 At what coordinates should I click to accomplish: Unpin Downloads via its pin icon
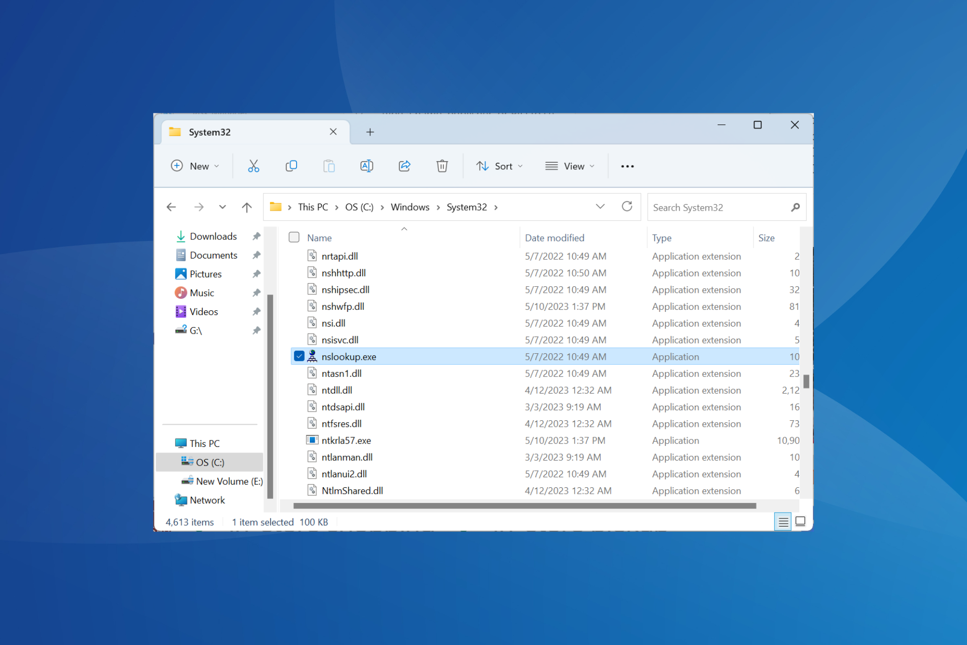[x=256, y=236]
